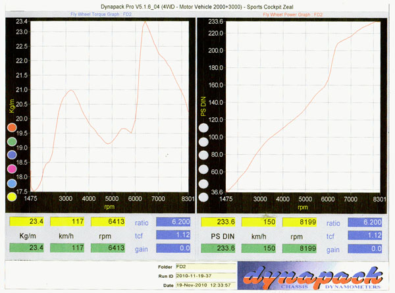Click power panel gain 0.0 field
This screenshot has height=293, width=395.
[x=365, y=249]
